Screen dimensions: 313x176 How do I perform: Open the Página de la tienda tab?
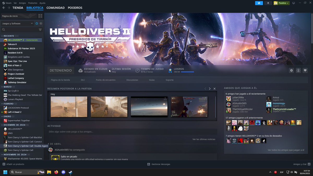pyautogui.click(x=60, y=80)
